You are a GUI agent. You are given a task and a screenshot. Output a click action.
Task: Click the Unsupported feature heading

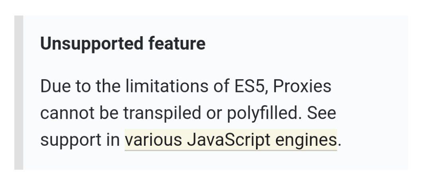tap(123, 44)
